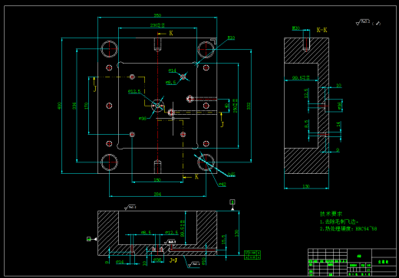Click the 130 dimension under K-K section

click(x=306, y=186)
